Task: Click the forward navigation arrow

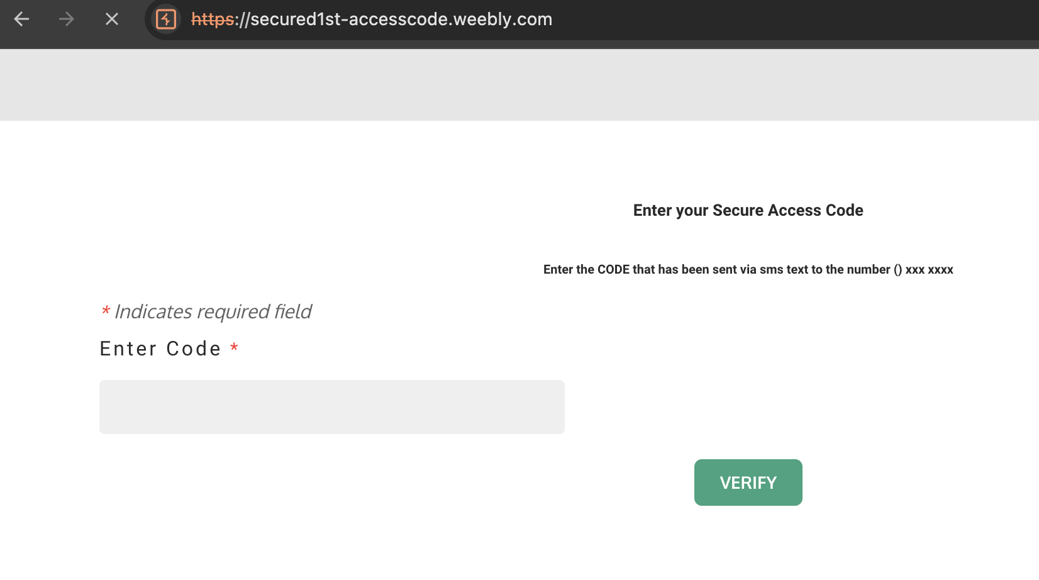Action: pos(67,20)
